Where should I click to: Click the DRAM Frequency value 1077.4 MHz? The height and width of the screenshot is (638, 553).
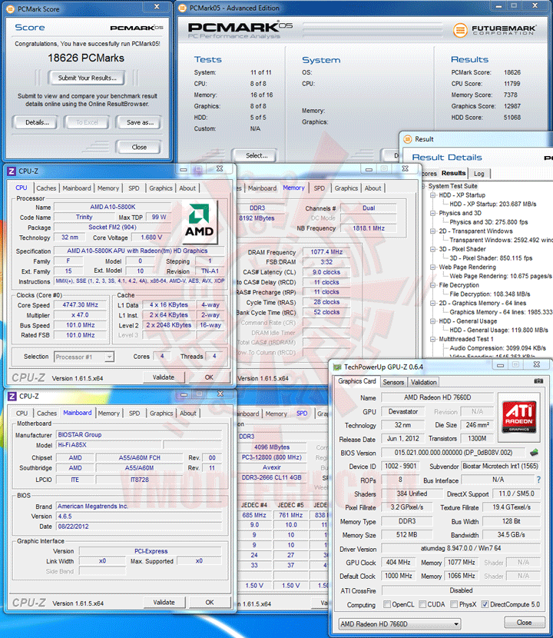click(x=326, y=252)
